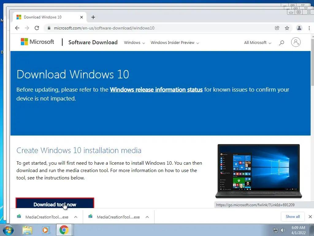Select the Download Windows 10 tab
Screen dimensions: 314x236
(x=50, y=17)
